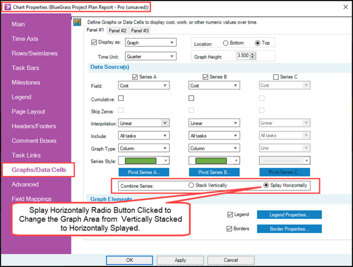Click the Pivot Series B button
This screenshot has height=267, width=353.
click(x=214, y=172)
